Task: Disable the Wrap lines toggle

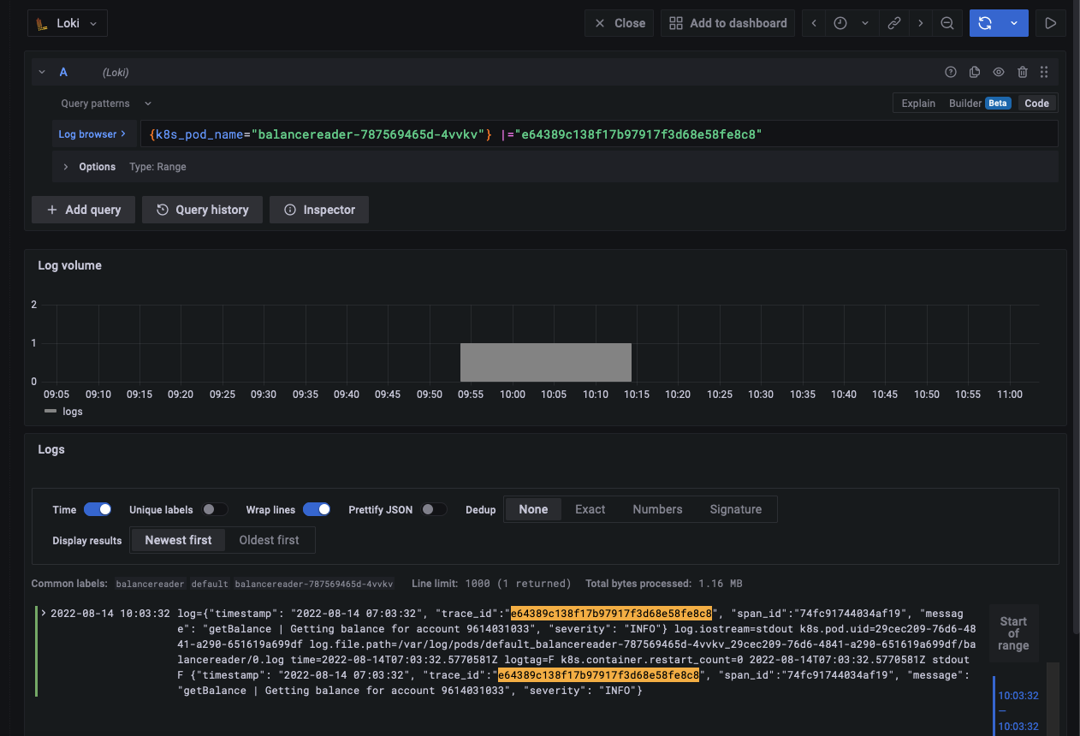Action: click(x=316, y=509)
